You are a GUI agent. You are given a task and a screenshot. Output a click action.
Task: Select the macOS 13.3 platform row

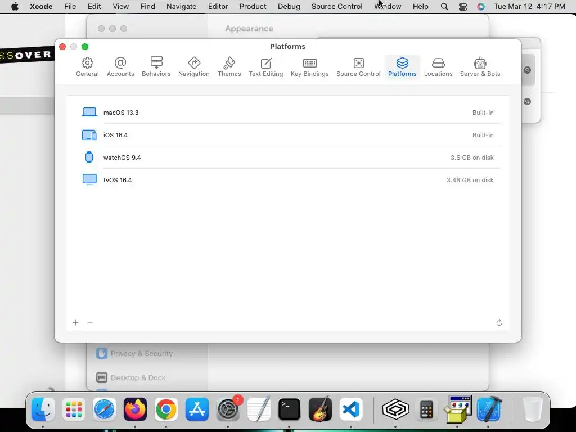point(287,112)
